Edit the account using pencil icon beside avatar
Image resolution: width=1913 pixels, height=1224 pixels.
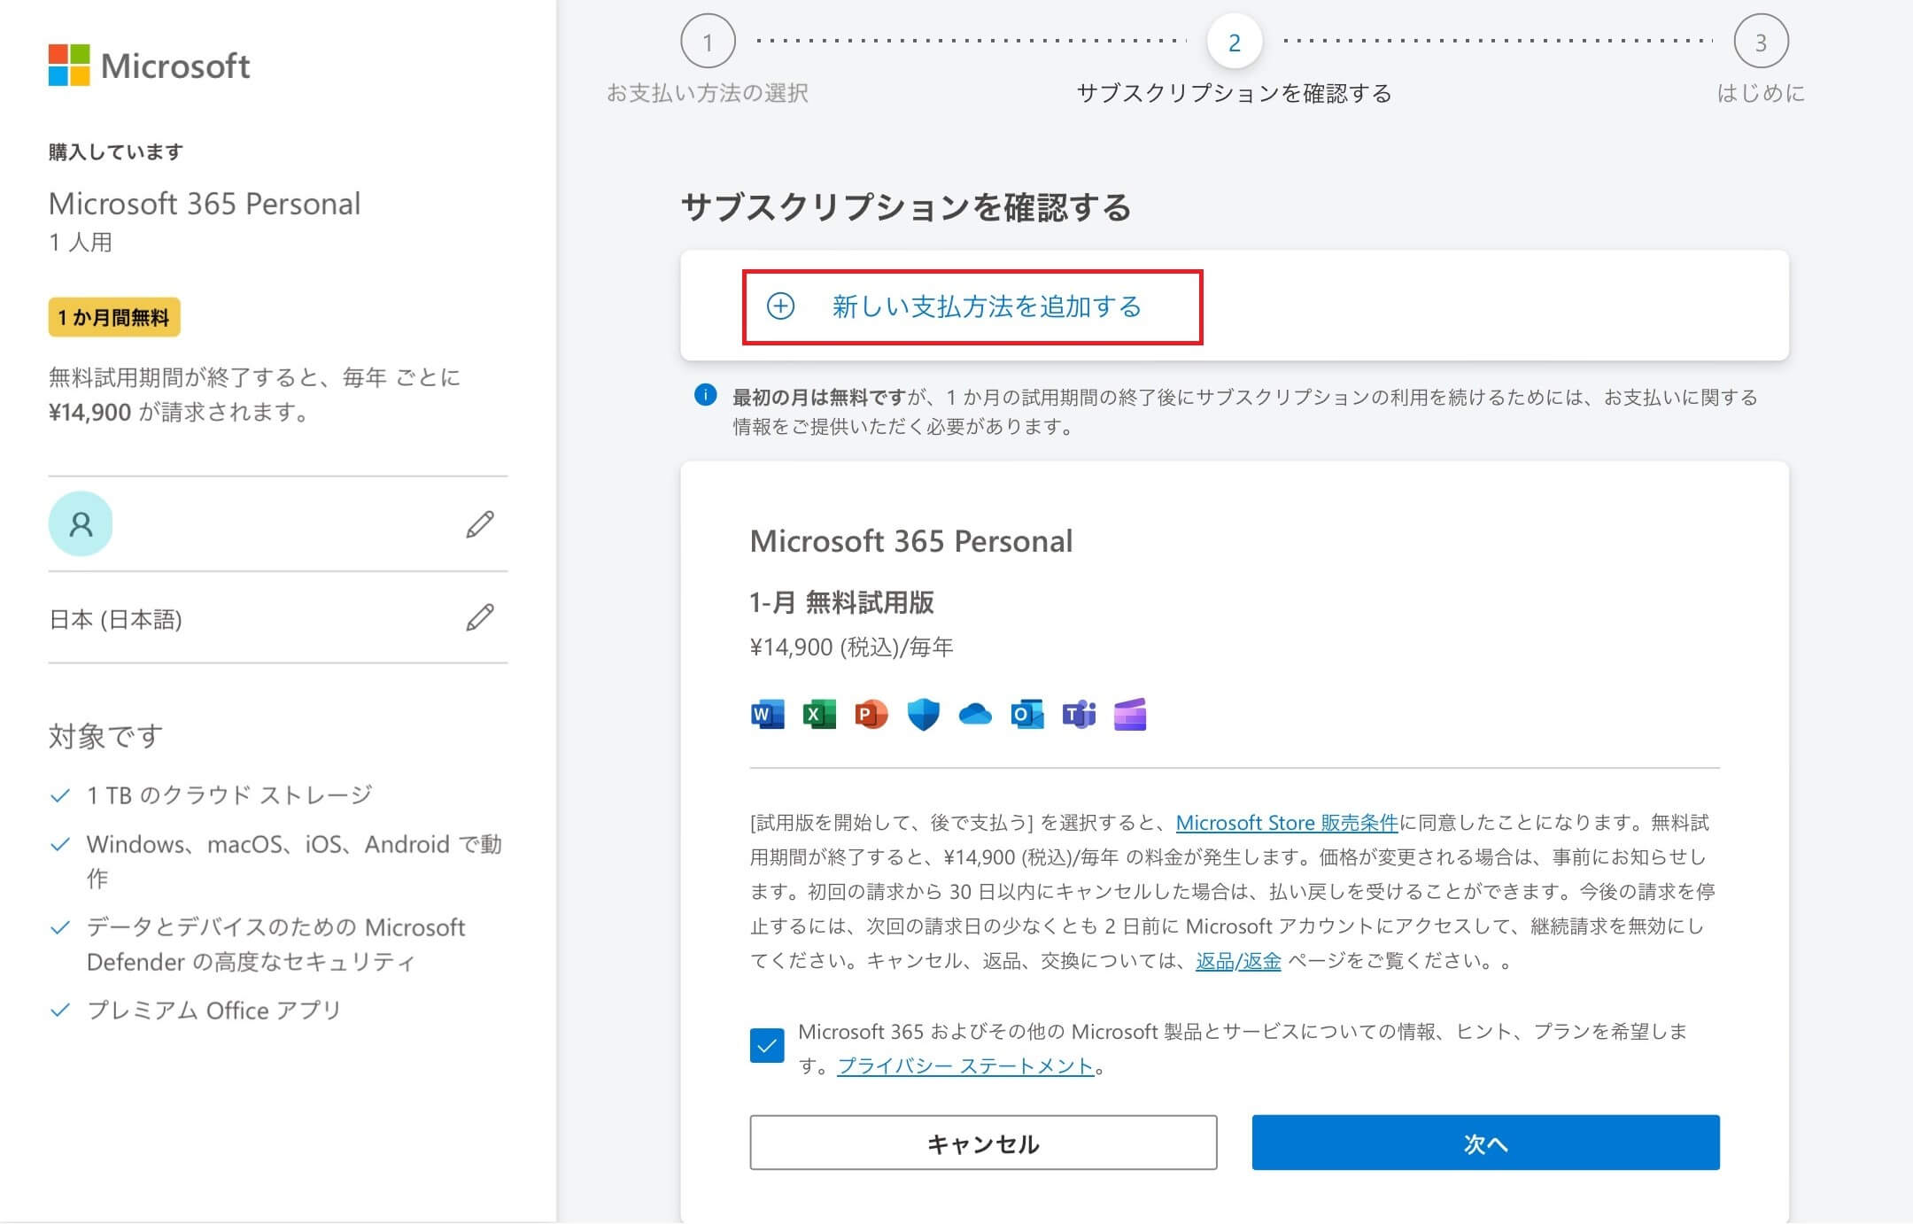(x=480, y=524)
